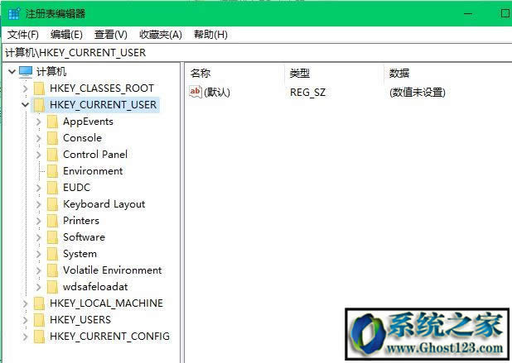
Task: Open the 查看(V) menu
Action: pyautogui.click(x=110, y=34)
